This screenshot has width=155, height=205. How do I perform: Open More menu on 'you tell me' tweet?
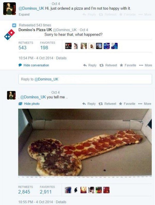tap(145, 104)
